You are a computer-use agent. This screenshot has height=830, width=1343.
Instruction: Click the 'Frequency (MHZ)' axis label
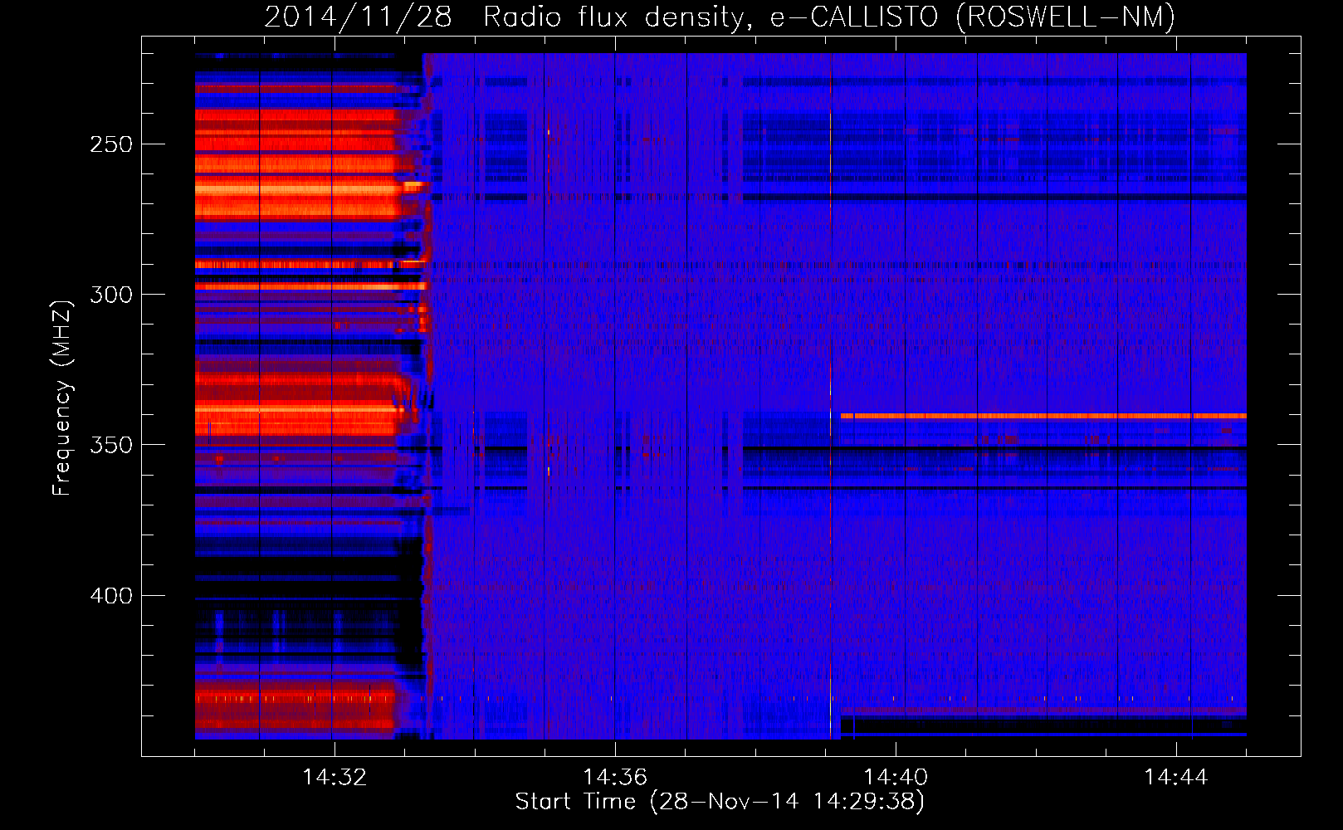point(62,398)
